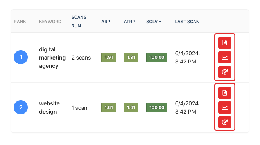Rescan map pin icon for website design
Viewport: 260px width, 145px height.
[225, 122]
